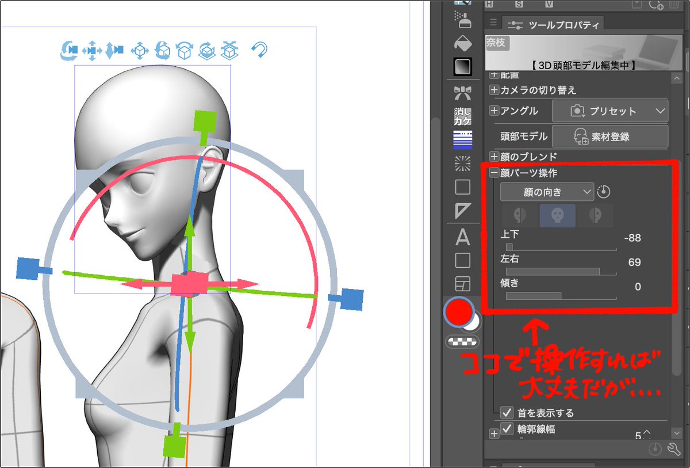690x468 pixels.
Task: Select the rotate object on plane icon
Action: [184, 51]
